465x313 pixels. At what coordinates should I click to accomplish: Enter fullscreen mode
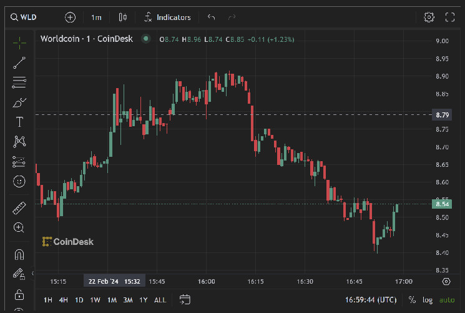click(x=450, y=17)
